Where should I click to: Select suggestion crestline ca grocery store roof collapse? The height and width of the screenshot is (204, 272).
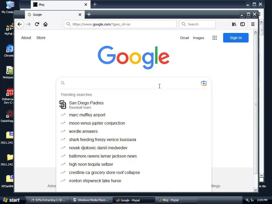click(x=133, y=172)
